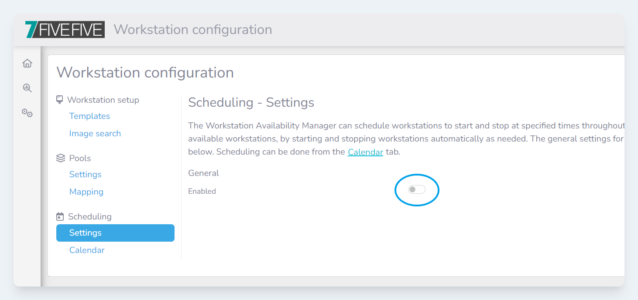This screenshot has height=300, width=638.
Task: Click the calendar icon beside Scheduling heading
Action: (60, 216)
